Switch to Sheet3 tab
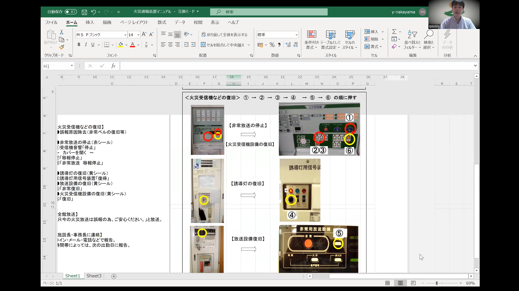The image size is (519, 291). coord(94,276)
